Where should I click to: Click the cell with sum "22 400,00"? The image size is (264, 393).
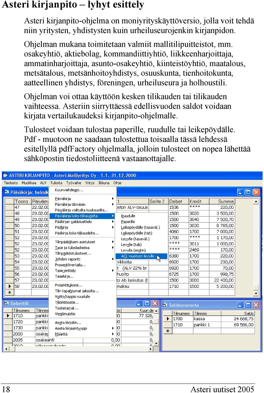222,280
